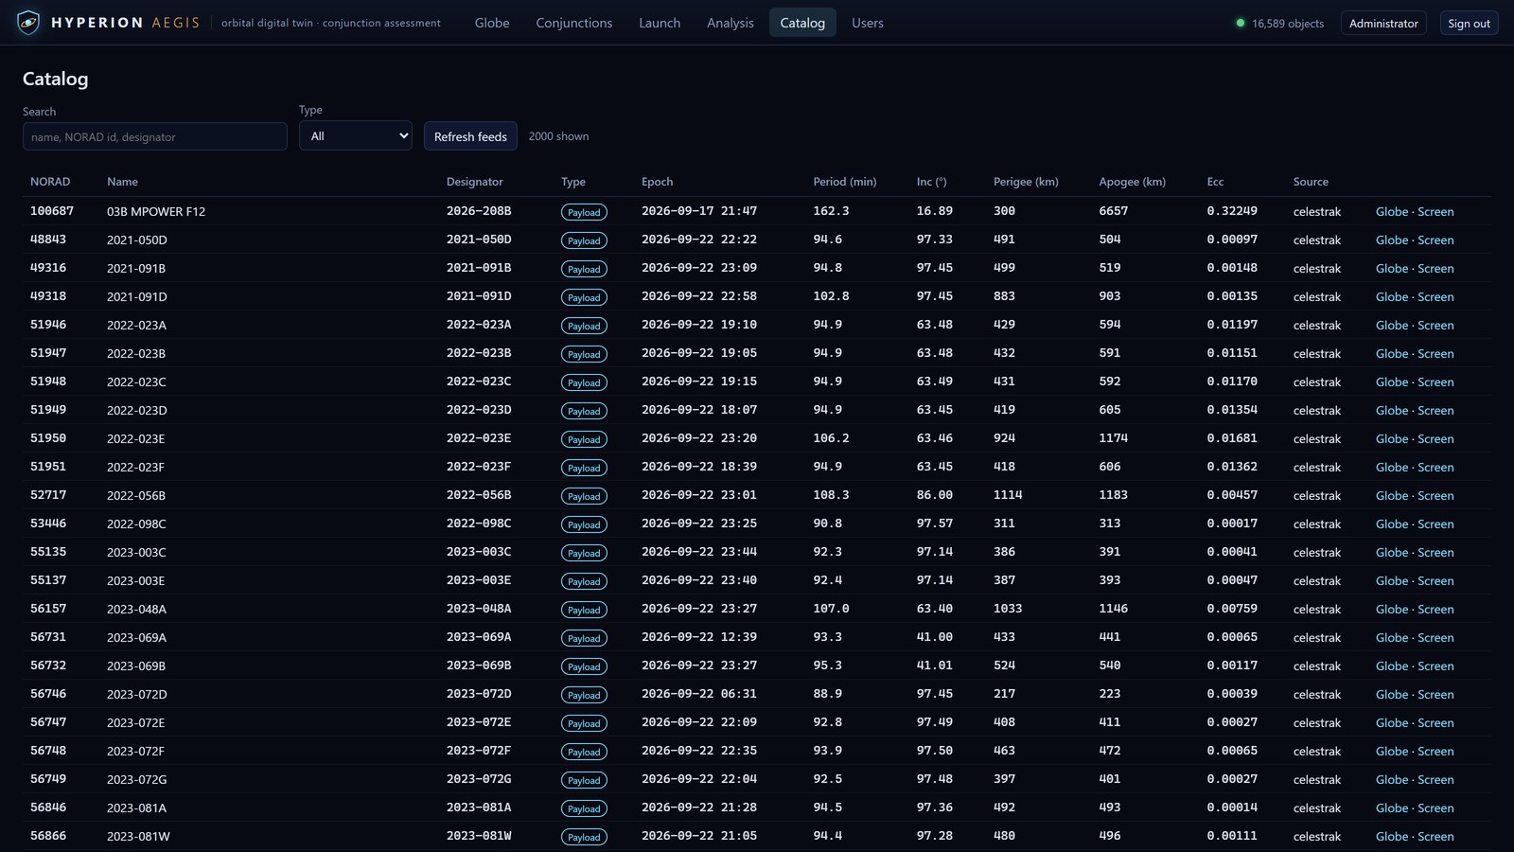Click epoch 2026-09-22 06:31

point(699,694)
